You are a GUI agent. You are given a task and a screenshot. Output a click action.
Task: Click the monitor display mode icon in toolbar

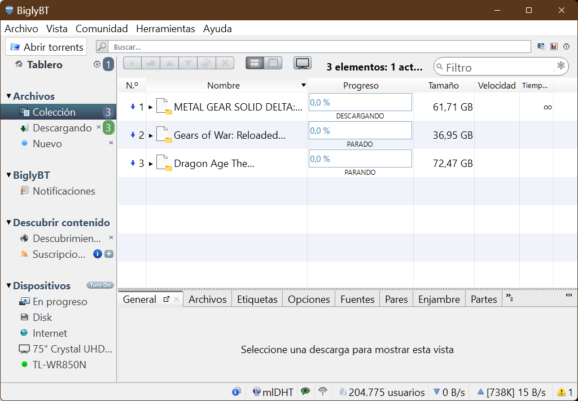click(x=303, y=63)
